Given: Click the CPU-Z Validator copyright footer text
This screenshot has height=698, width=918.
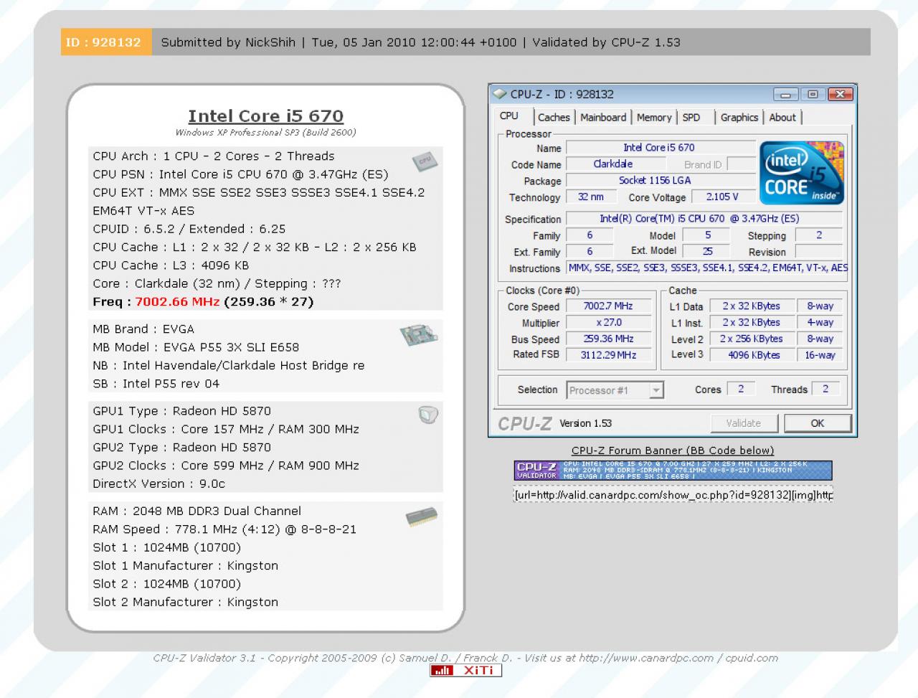Looking at the screenshot, I should [465, 658].
